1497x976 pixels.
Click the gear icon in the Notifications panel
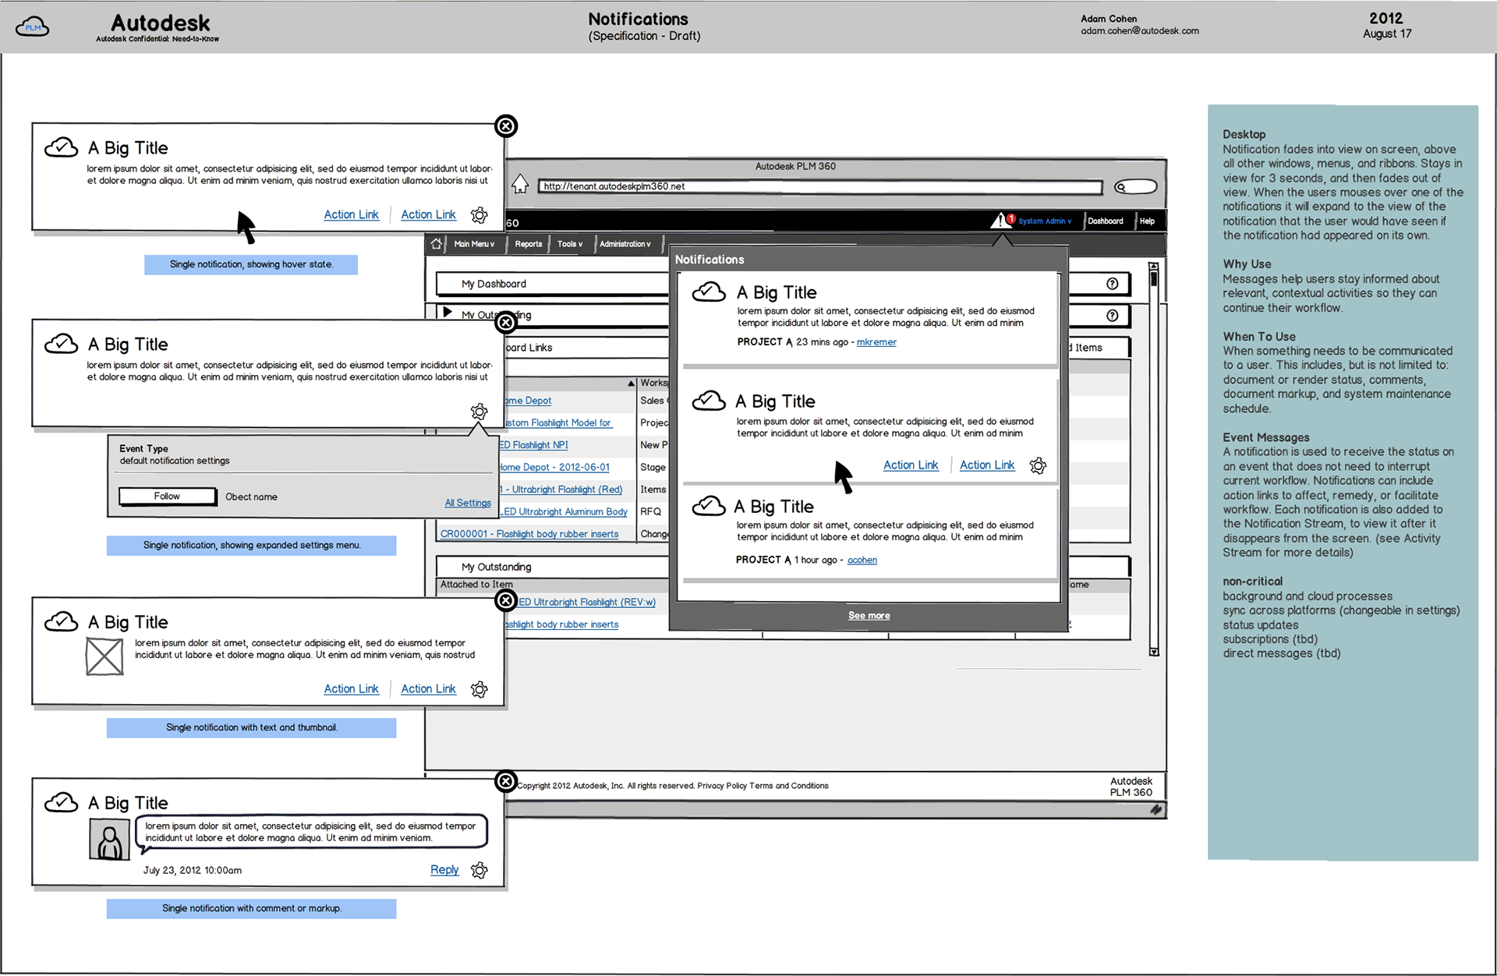(x=1038, y=465)
